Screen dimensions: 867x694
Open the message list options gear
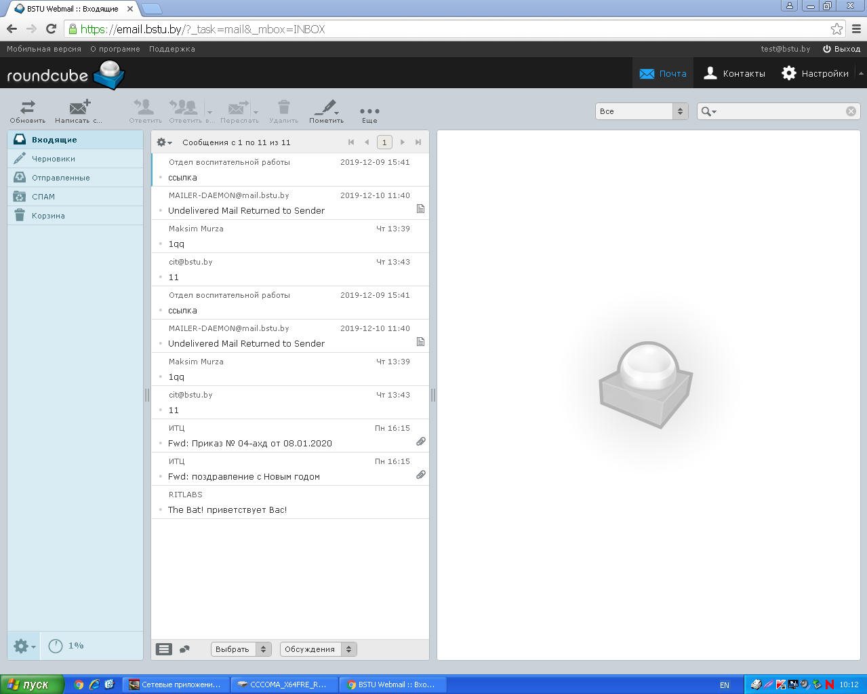pyautogui.click(x=161, y=142)
